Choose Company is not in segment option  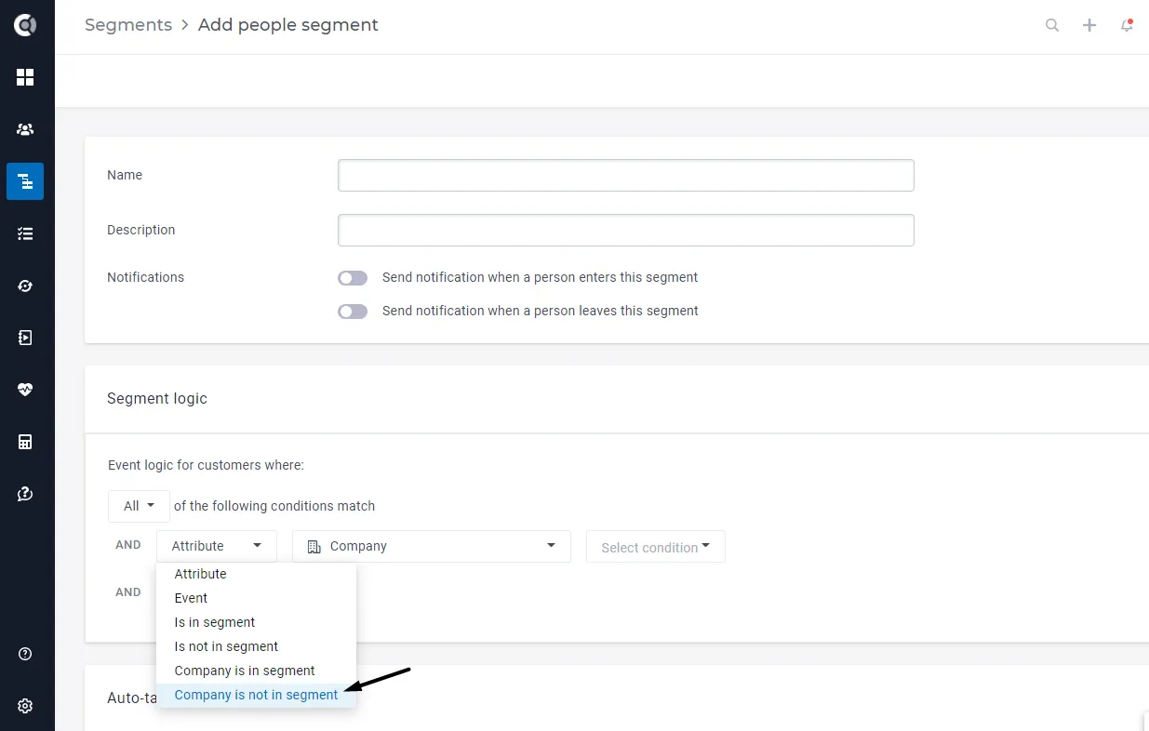point(256,695)
